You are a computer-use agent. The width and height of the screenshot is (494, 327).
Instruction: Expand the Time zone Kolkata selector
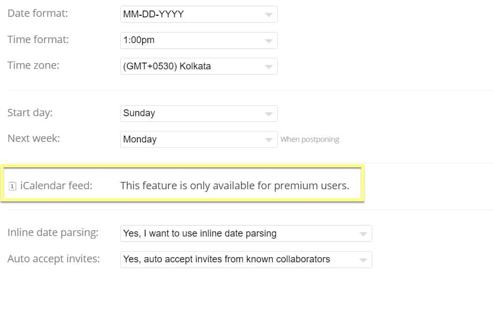click(x=199, y=66)
